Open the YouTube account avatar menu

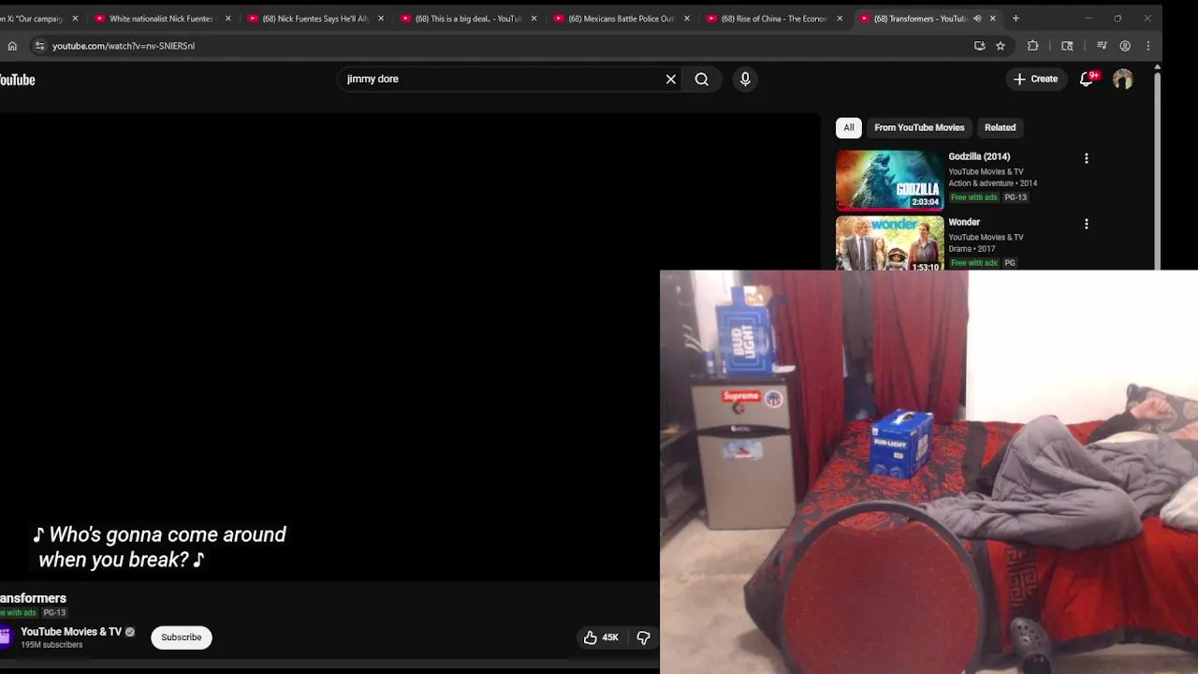[1122, 80]
